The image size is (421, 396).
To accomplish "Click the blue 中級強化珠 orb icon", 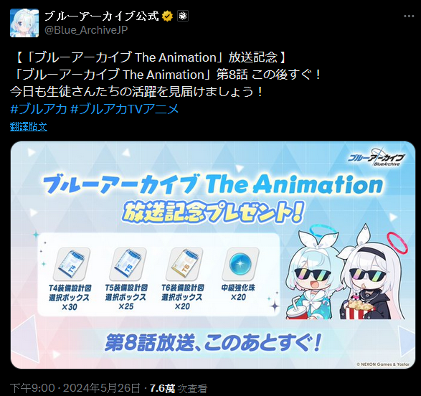I will 240,264.
